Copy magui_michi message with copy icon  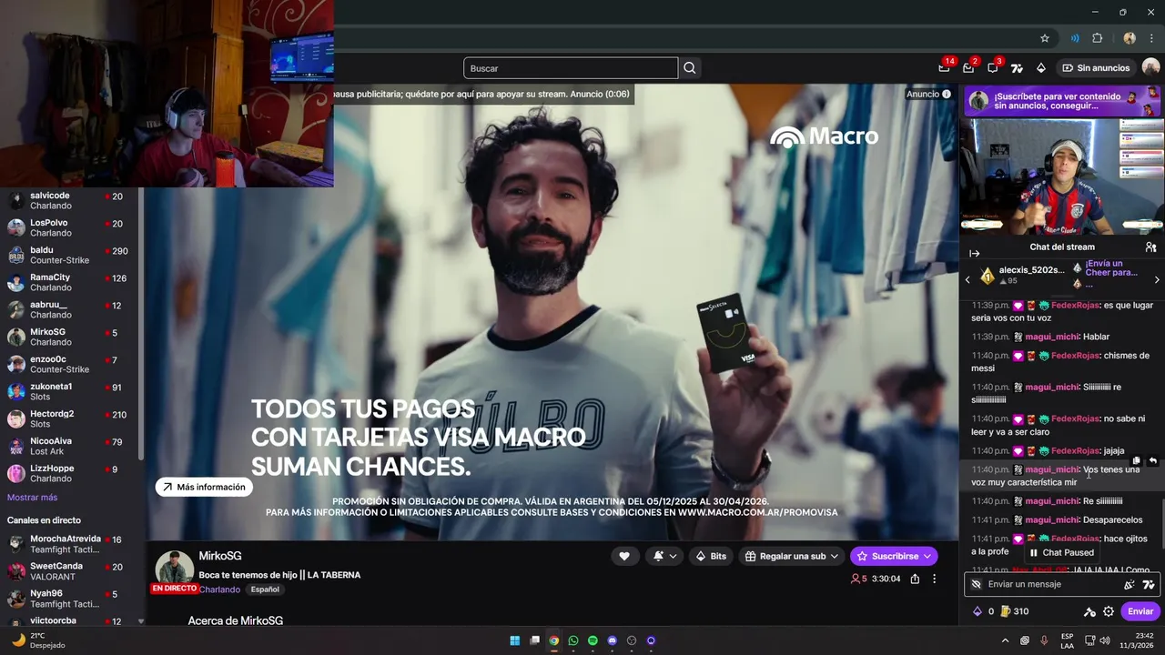point(1136,461)
